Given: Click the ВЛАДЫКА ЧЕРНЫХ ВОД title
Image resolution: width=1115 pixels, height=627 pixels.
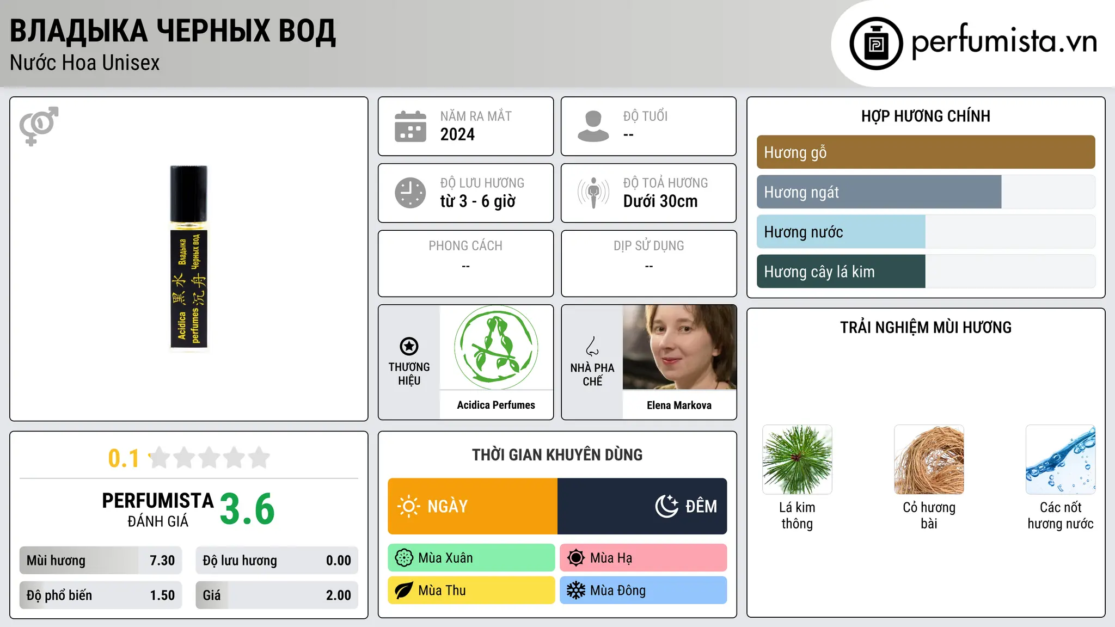Looking at the screenshot, I should coord(173,31).
